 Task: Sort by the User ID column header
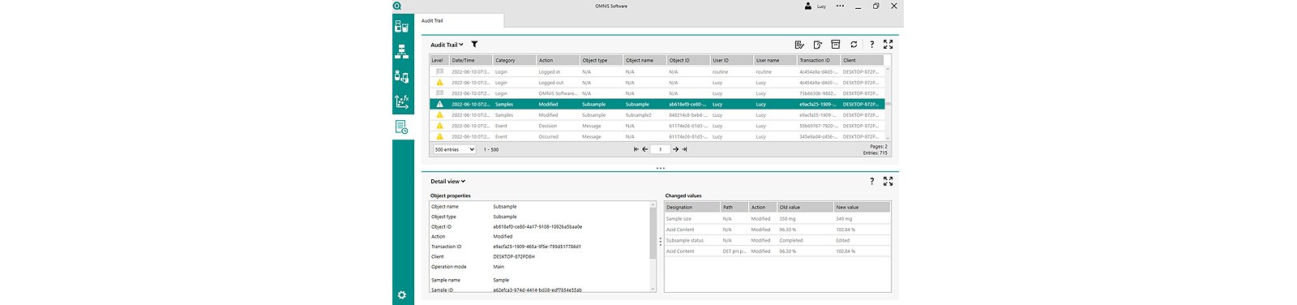pyautogui.click(x=731, y=60)
